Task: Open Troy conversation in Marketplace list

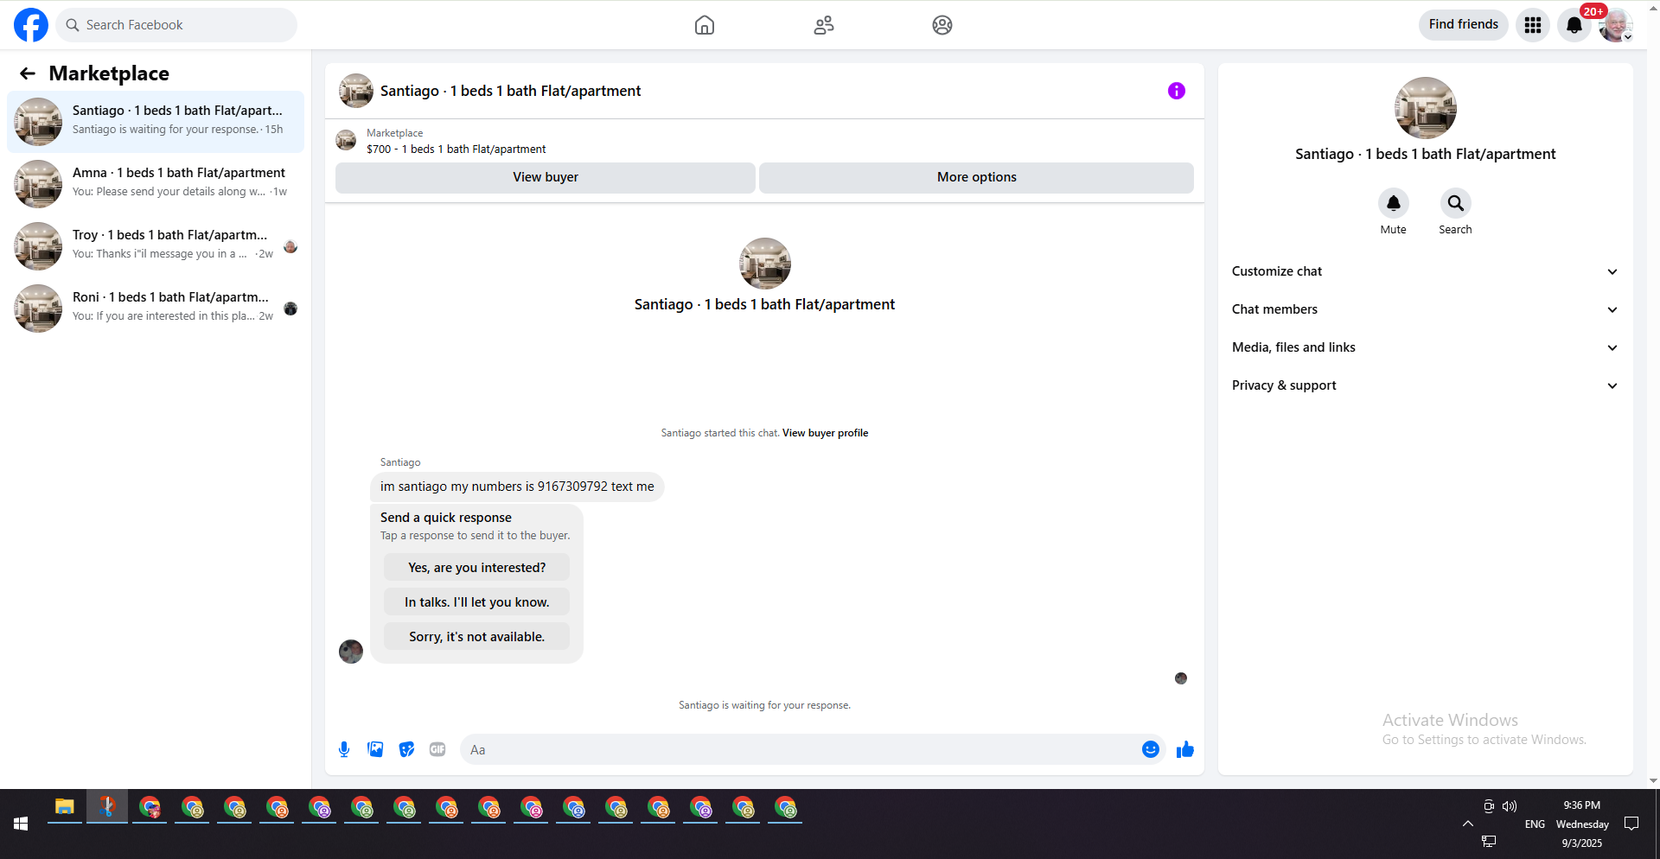Action: coord(156,246)
